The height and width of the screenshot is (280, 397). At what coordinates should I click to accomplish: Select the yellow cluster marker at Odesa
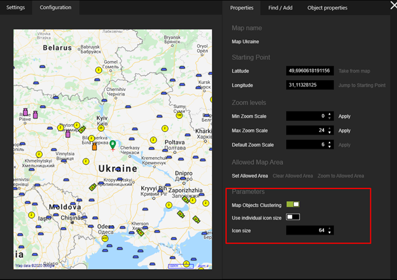pyautogui.click(x=105, y=238)
